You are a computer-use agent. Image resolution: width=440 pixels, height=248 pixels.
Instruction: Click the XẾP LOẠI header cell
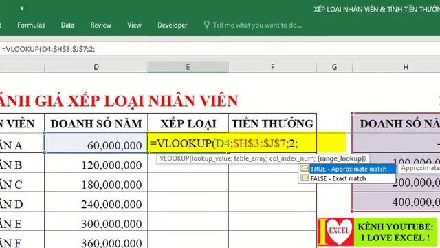click(x=188, y=123)
